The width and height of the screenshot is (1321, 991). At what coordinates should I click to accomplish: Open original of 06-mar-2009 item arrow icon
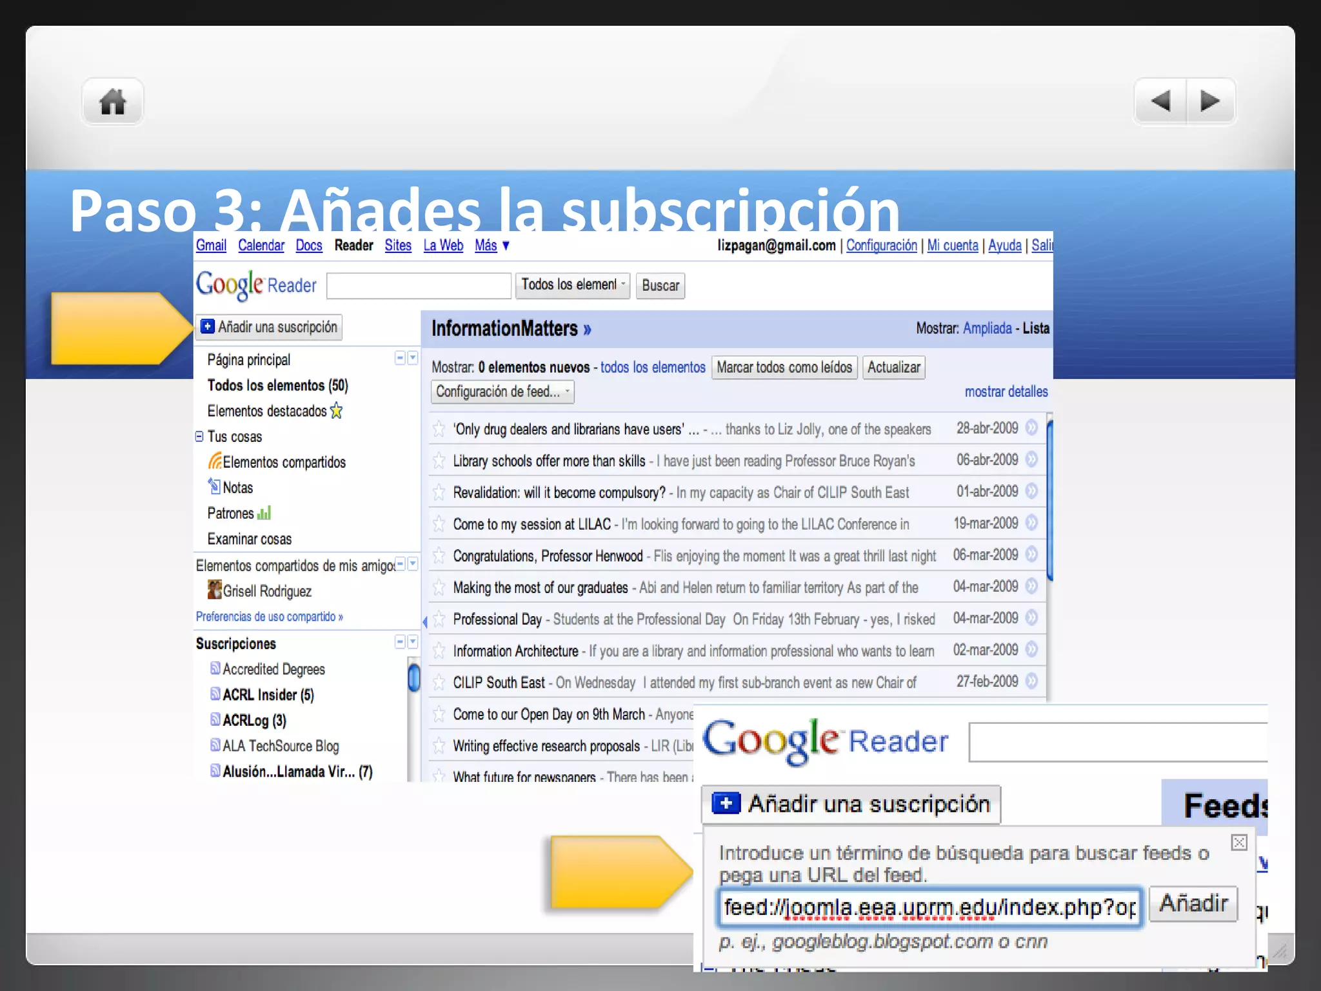click(1031, 554)
